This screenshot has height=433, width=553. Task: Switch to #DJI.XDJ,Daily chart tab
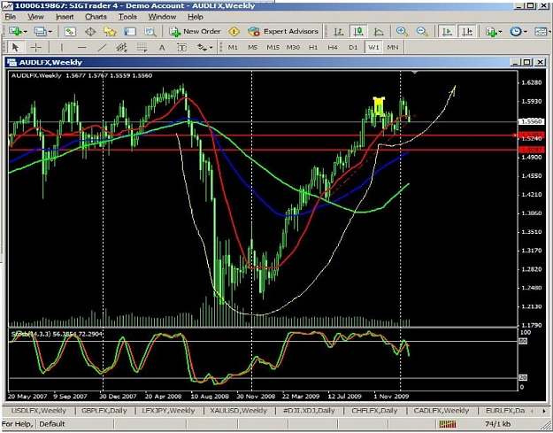coord(309,411)
